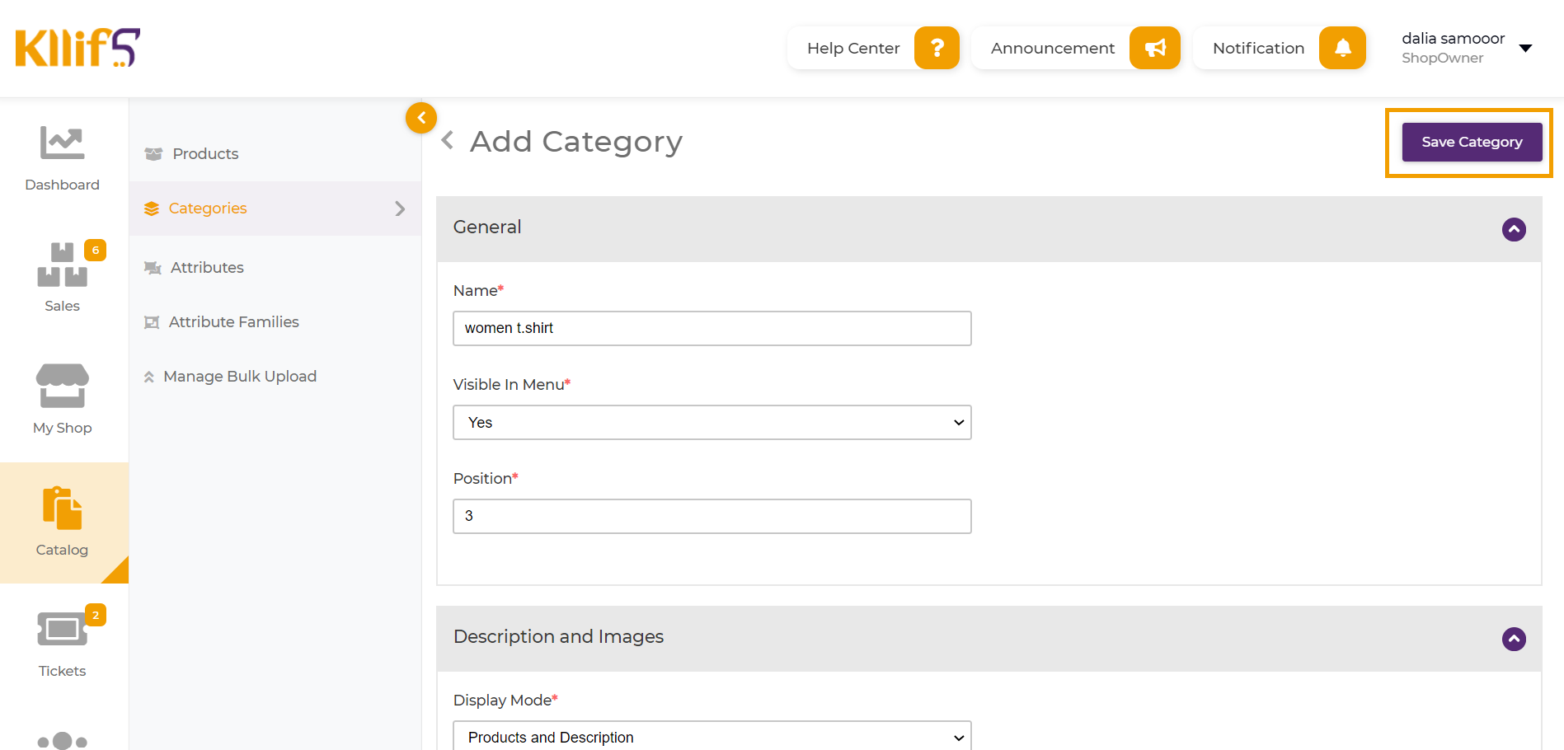1564x750 pixels.
Task: Click the Help Center question mark icon
Action: pyautogui.click(x=937, y=48)
